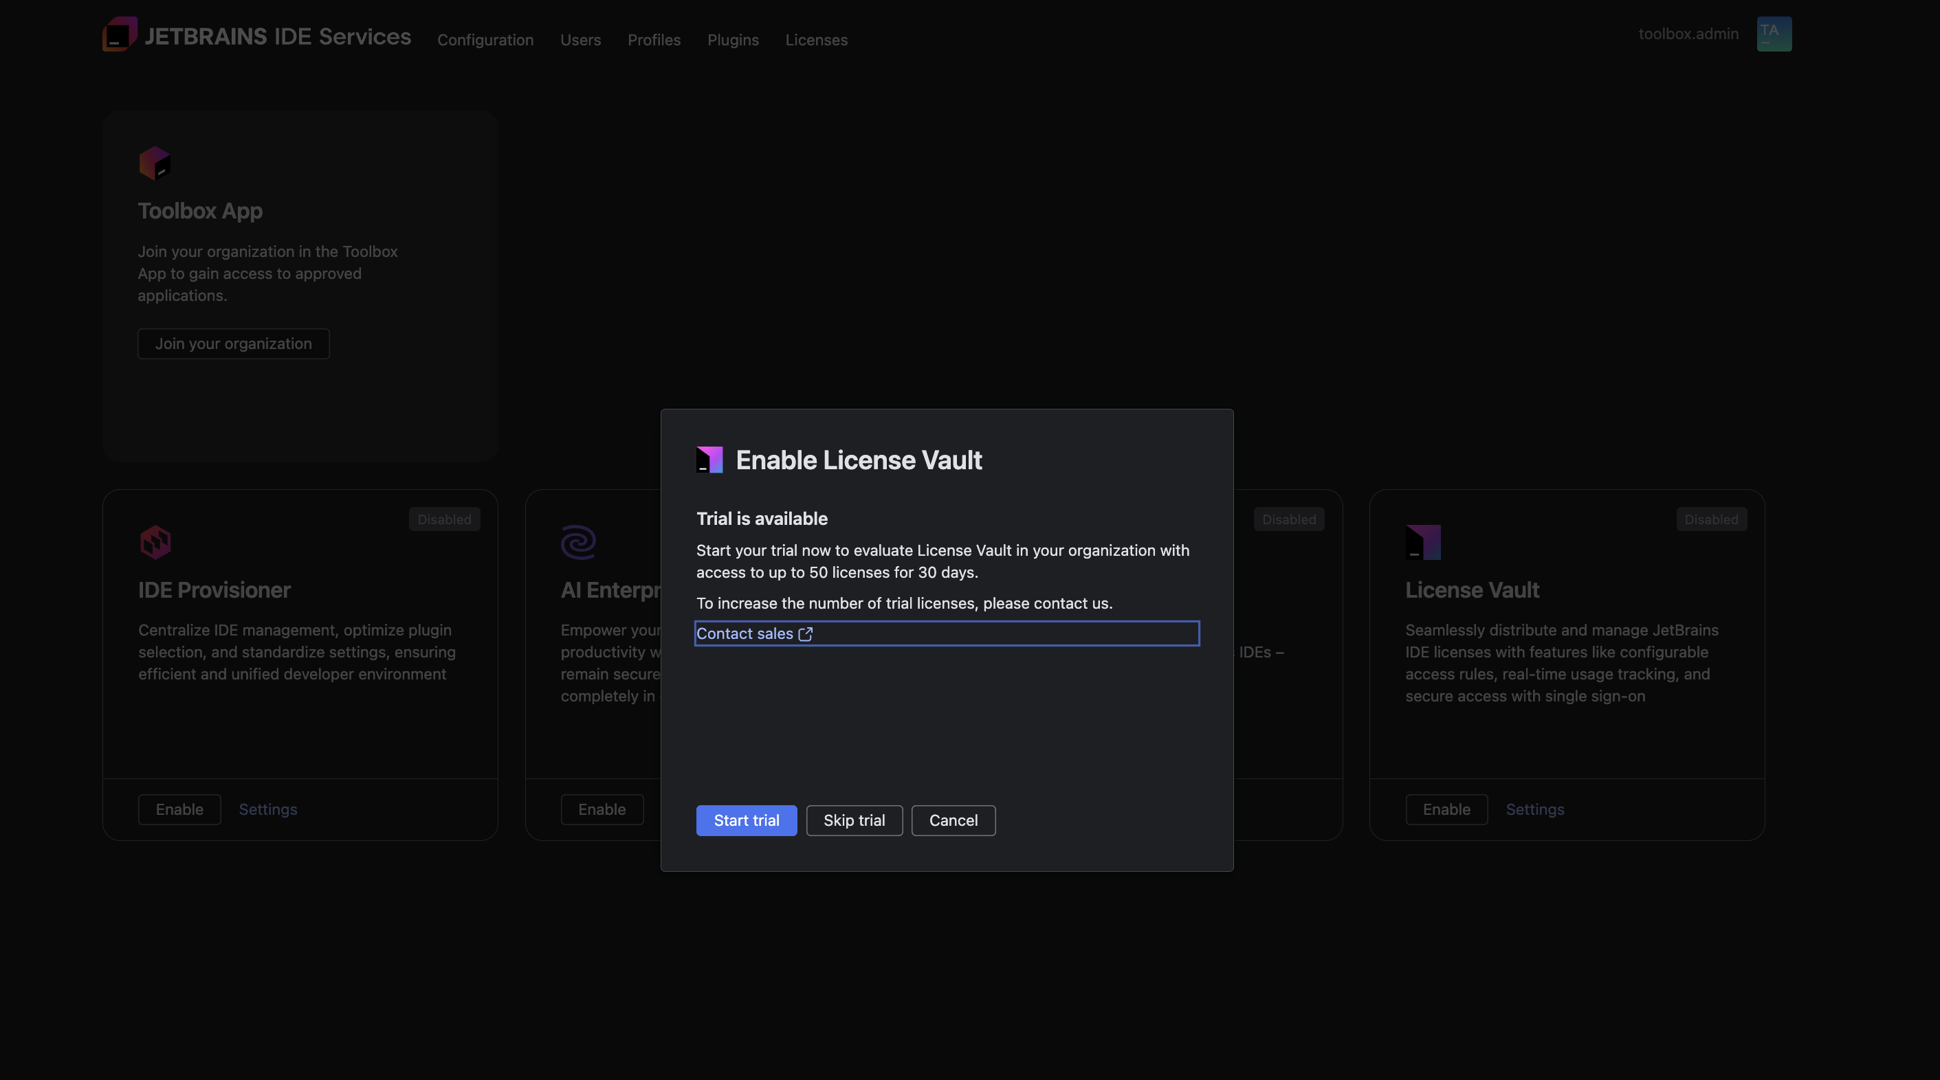Click the Toolbox App cube icon
The image size is (1940, 1080).
pyautogui.click(x=155, y=163)
